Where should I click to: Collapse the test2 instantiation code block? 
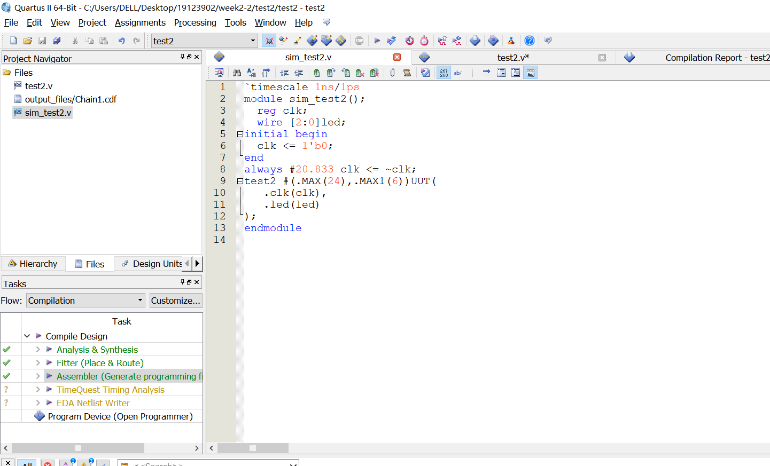(240, 181)
